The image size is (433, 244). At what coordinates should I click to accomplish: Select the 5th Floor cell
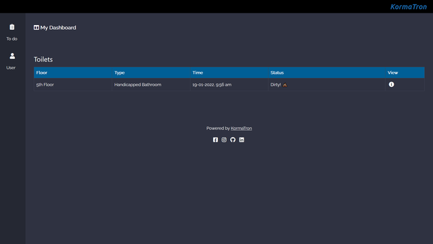click(73, 85)
